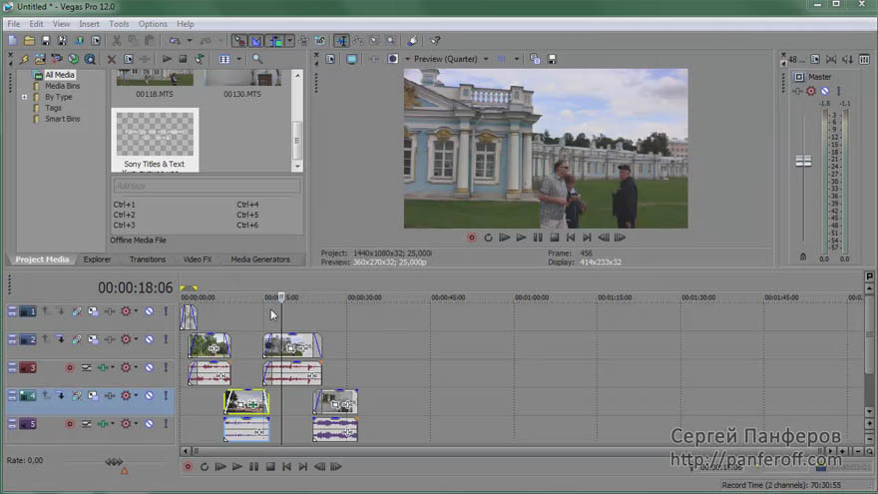The width and height of the screenshot is (878, 494).
Task: Click the Cut scissors icon in toolbar
Action: click(117, 41)
